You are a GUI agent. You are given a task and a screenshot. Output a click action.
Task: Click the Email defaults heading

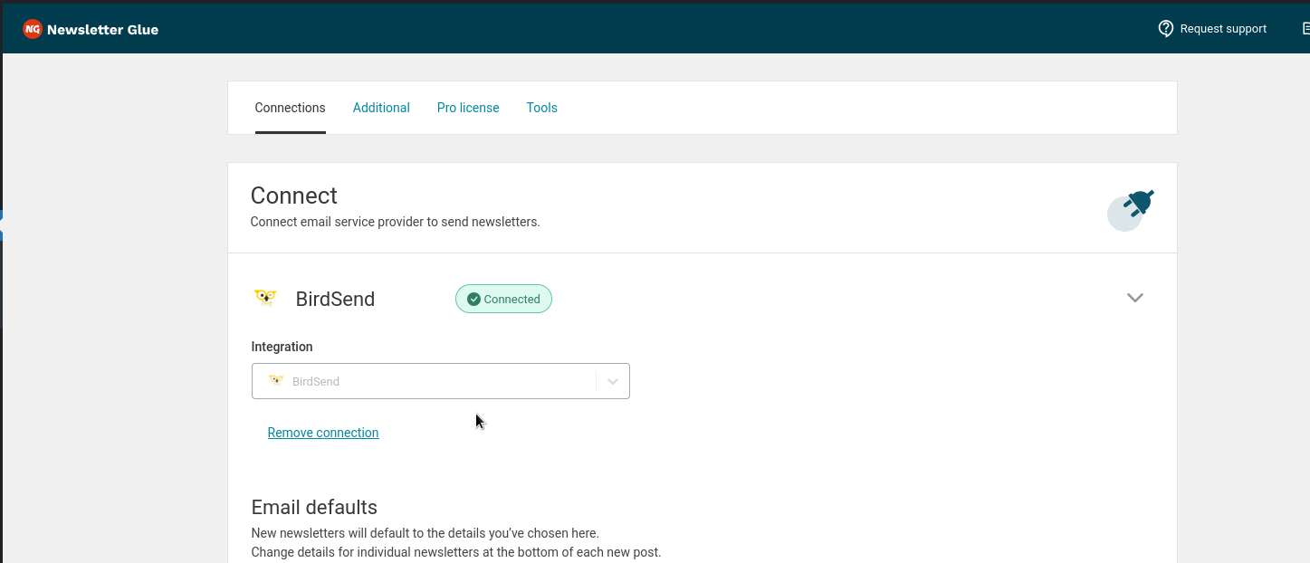pos(314,507)
